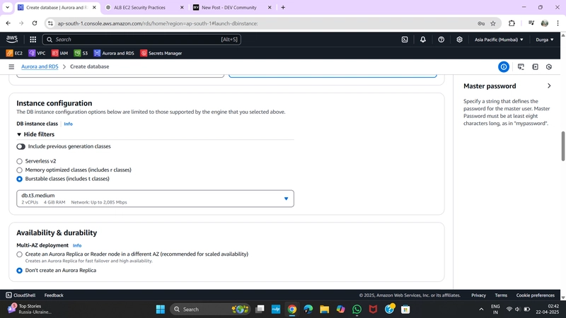
Task: Close the ALB EC2 Security Practices tab
Action: [x=182, y=7]
